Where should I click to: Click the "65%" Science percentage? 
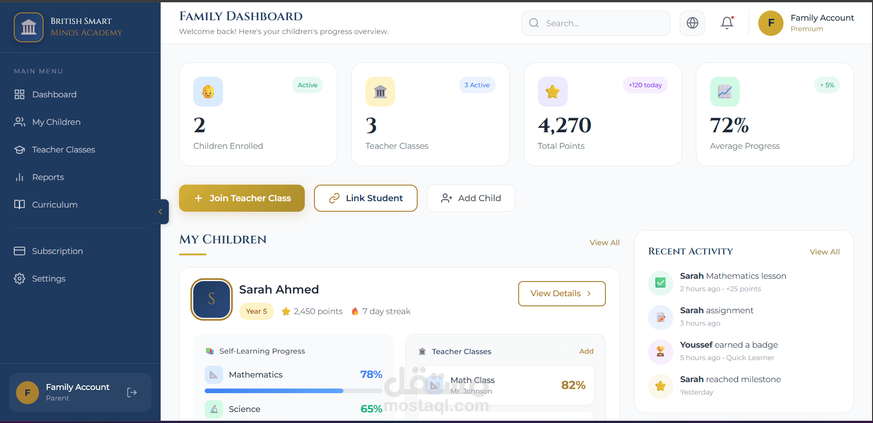tap(371, 409)
